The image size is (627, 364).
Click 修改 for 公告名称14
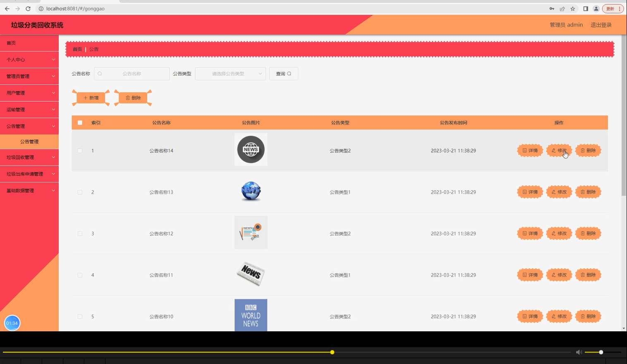(559, 151)
